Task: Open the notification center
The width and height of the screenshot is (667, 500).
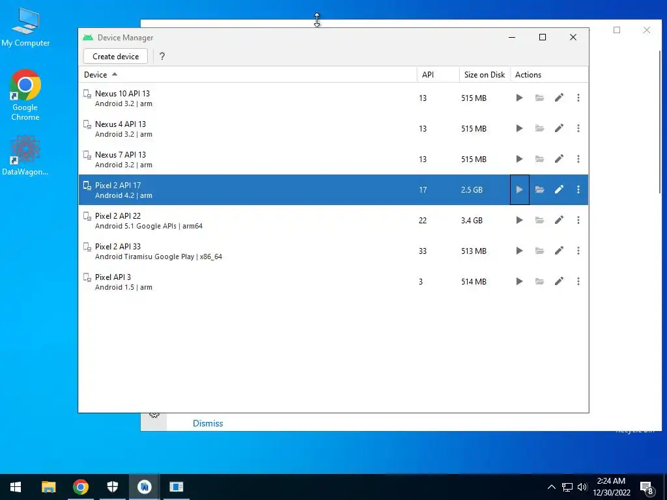Action: 647,487
